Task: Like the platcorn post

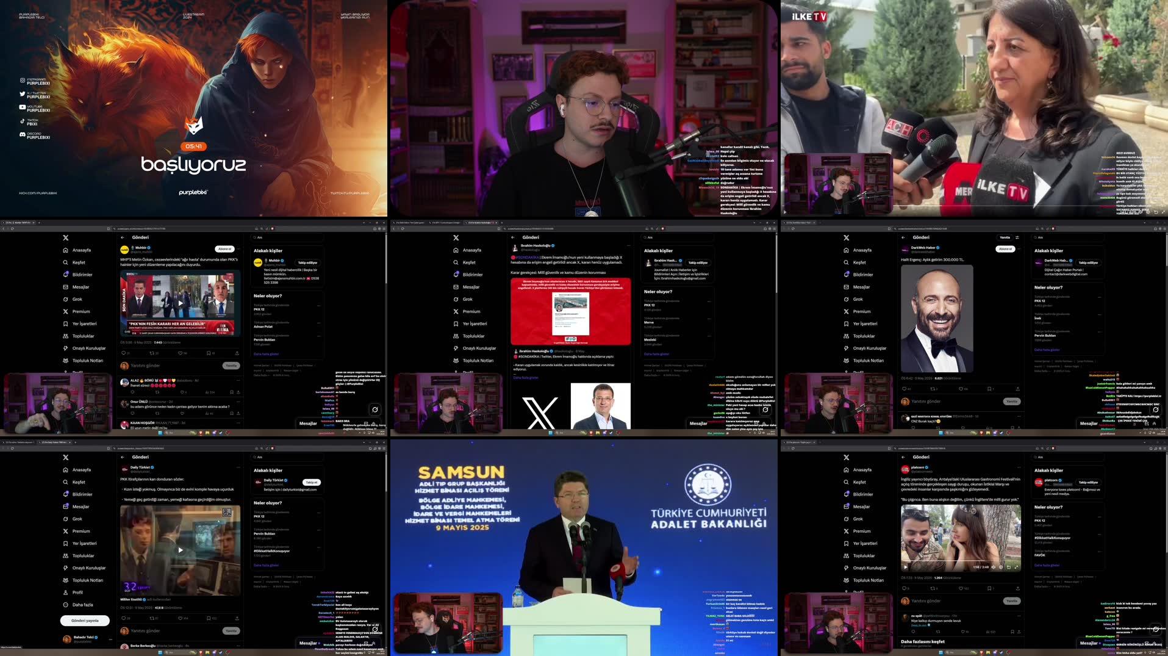Action: click(x=961, y=588)
